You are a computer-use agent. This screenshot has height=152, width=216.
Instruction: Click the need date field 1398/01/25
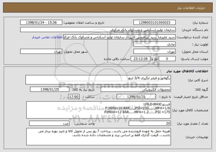coord(49,89)
